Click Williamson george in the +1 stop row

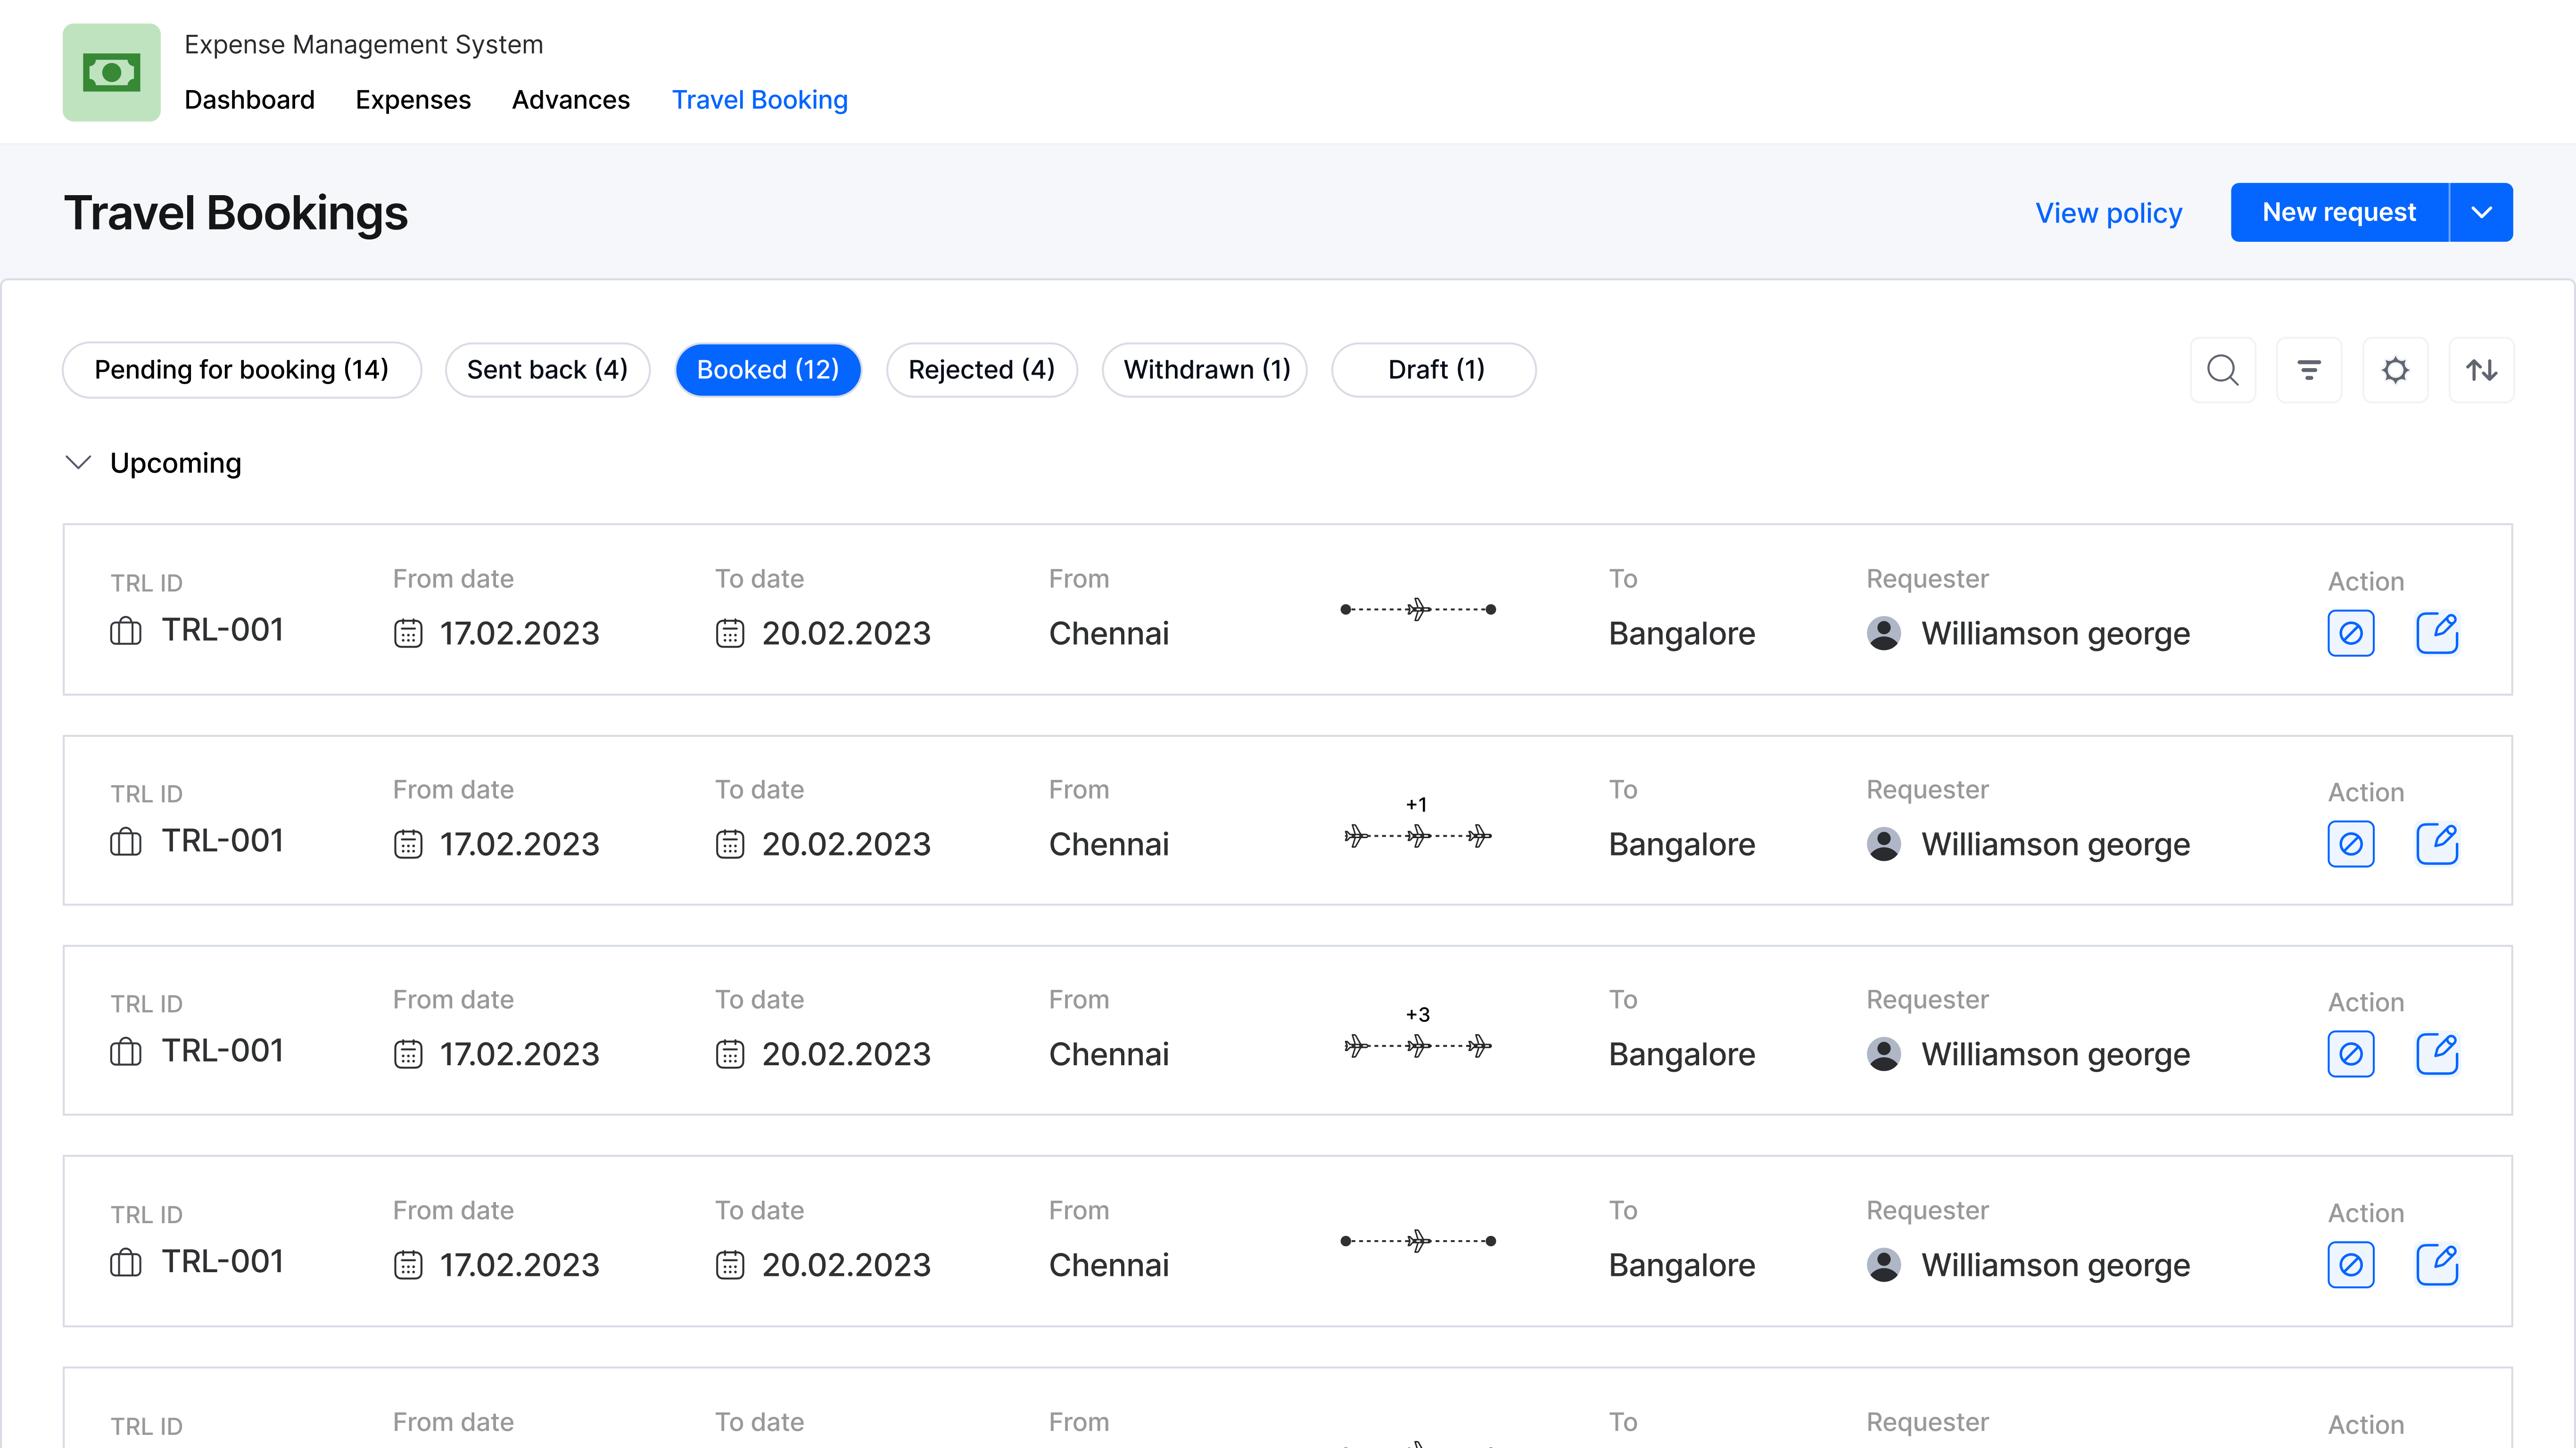tap(2055, 845)
